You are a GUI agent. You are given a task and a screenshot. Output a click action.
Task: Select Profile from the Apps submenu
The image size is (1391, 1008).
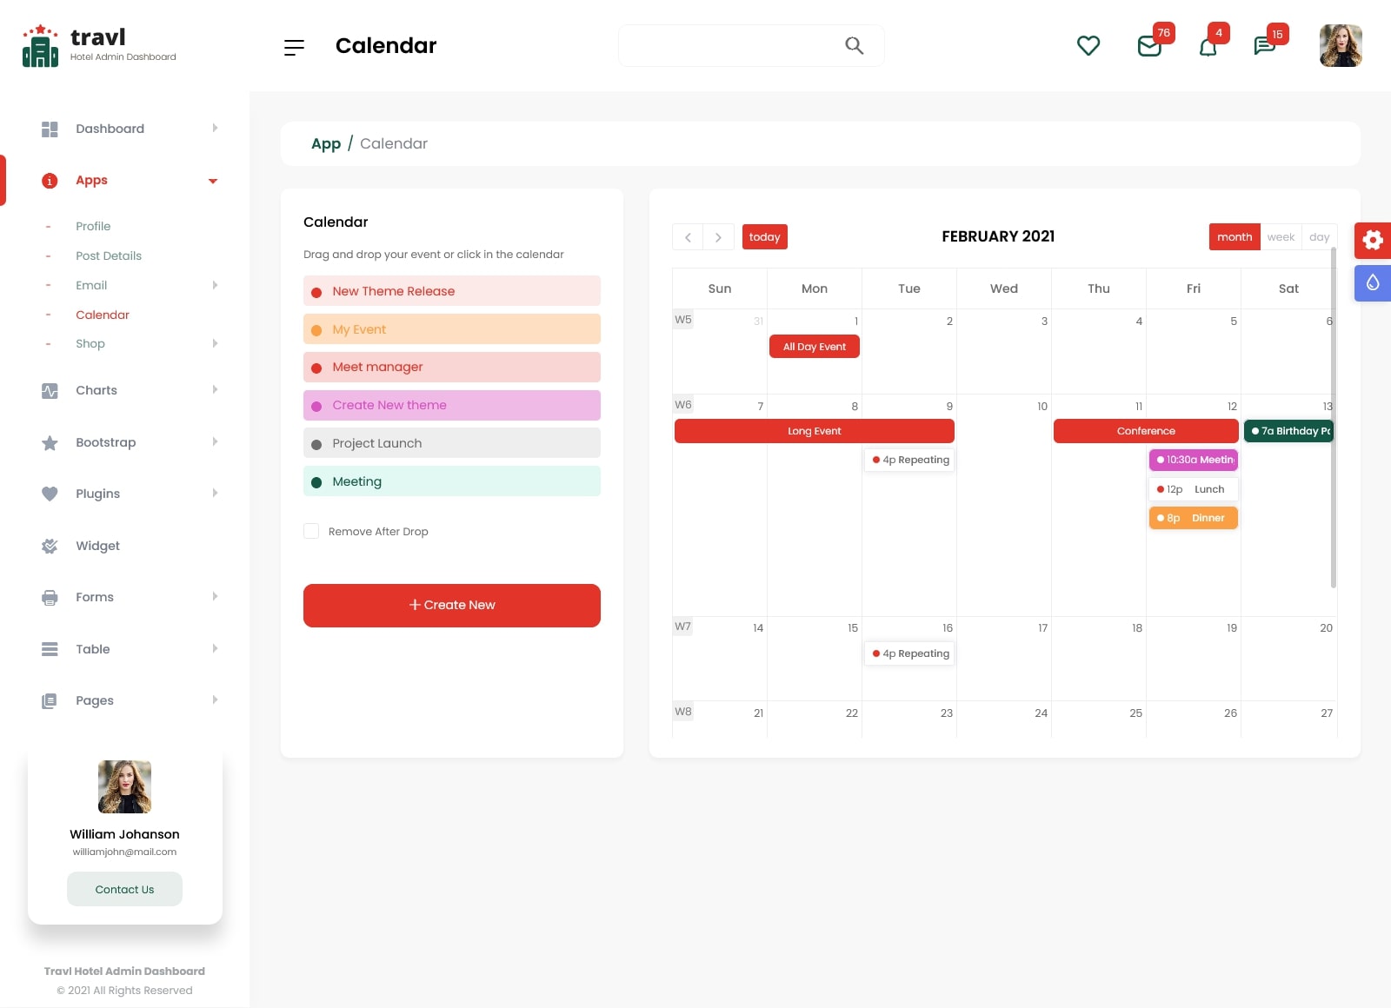pos(93,226)
